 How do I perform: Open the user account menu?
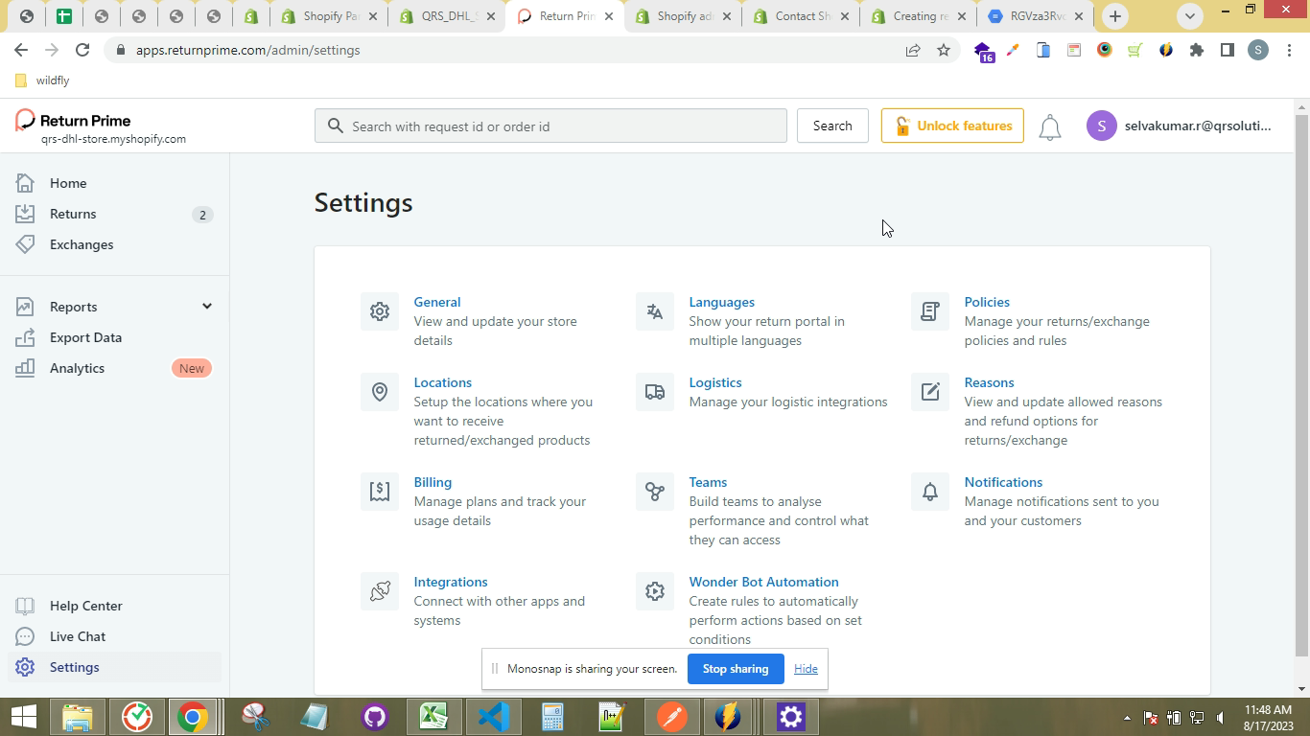[x=1179, y=126]
